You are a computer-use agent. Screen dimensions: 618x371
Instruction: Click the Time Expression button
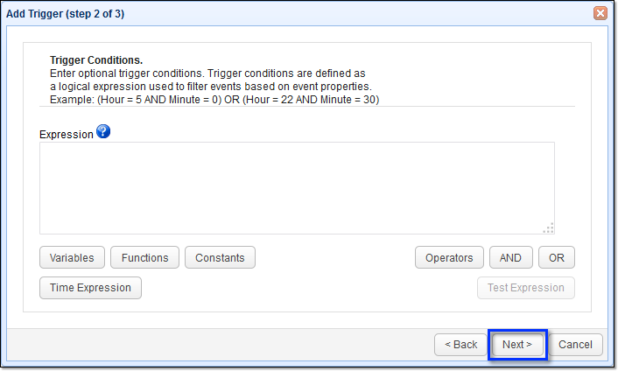[x=90, y=287]
